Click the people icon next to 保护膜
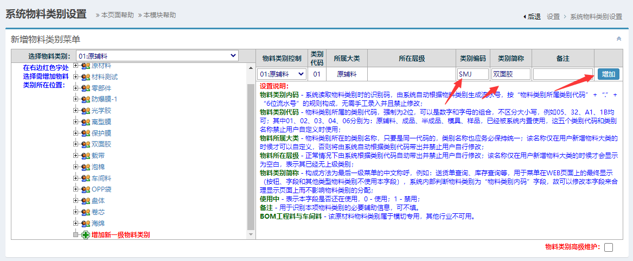The height and width of the screenshot is (261, 633). pos(86,133)
